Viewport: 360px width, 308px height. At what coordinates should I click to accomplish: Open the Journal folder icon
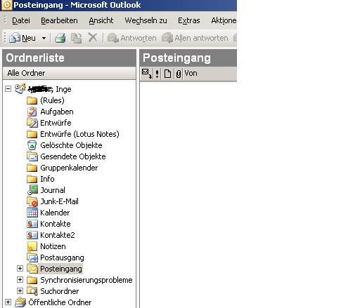(x=32, y=190)
